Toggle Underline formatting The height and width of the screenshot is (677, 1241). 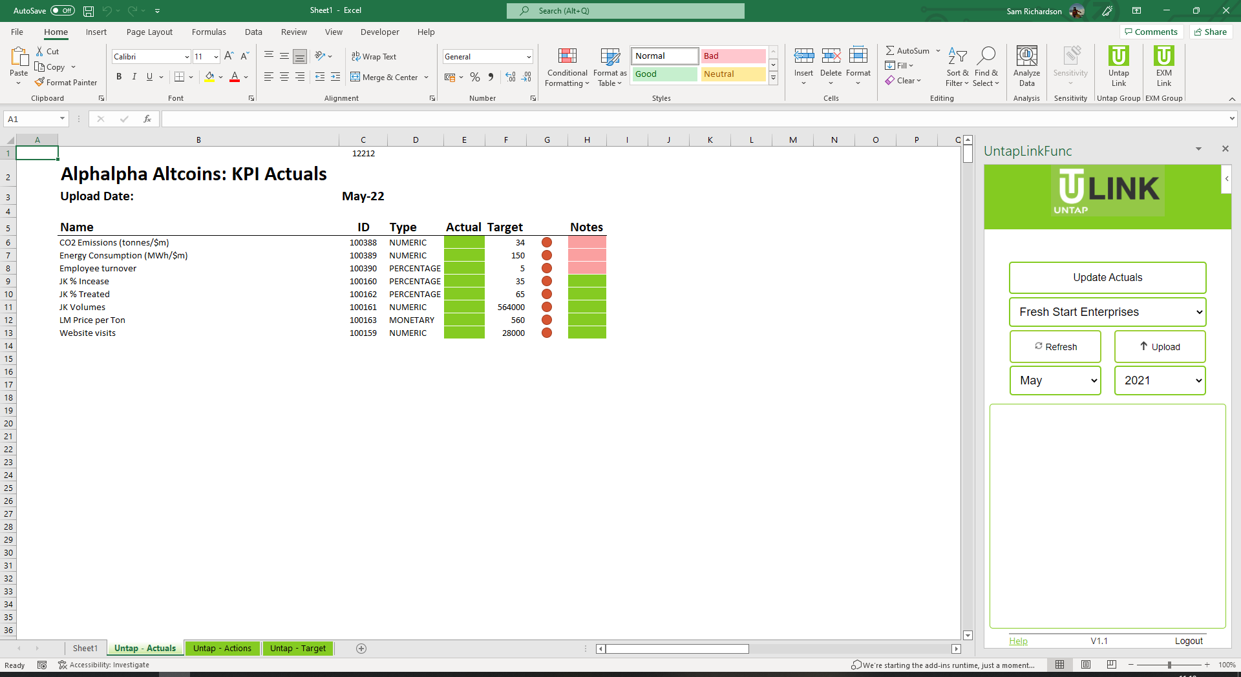149,77
